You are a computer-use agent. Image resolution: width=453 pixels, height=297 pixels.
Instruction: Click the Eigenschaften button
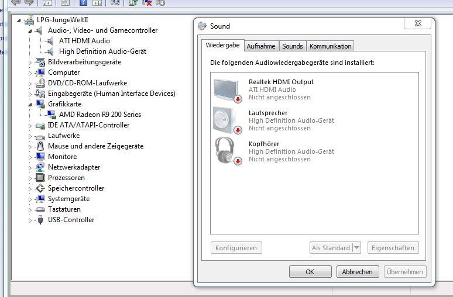point(393,248)
